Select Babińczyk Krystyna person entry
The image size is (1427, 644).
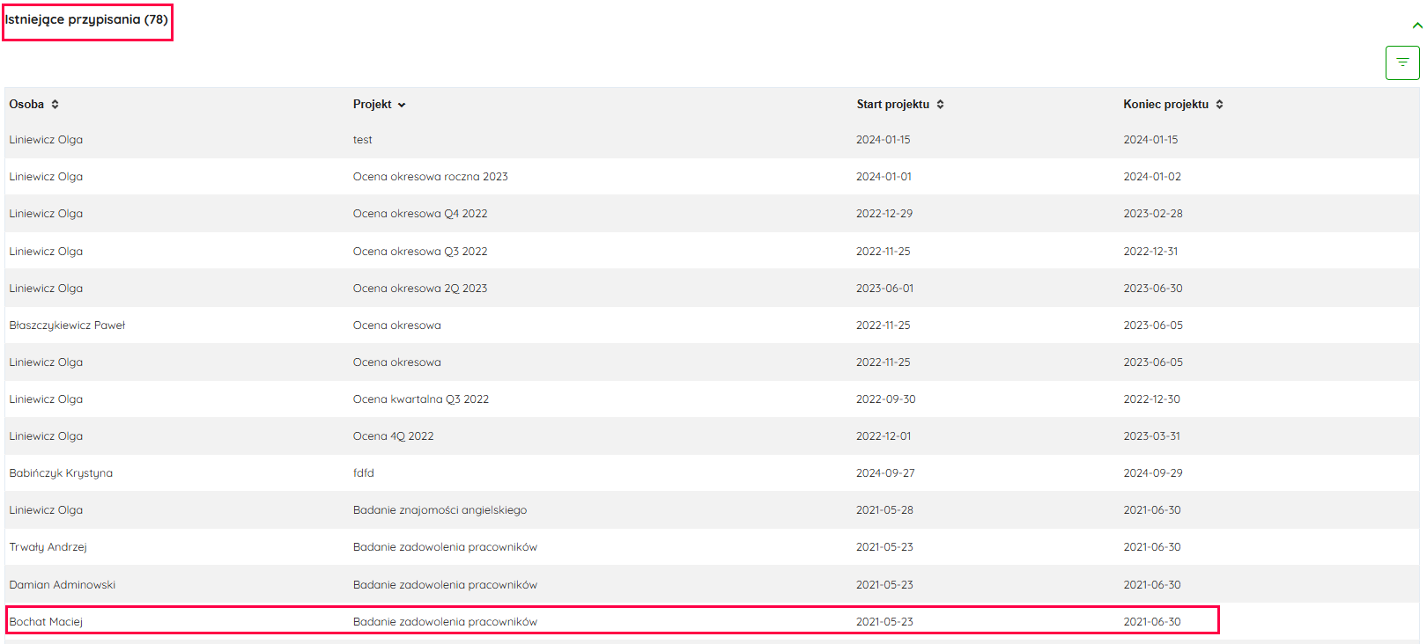click(61, 473)
